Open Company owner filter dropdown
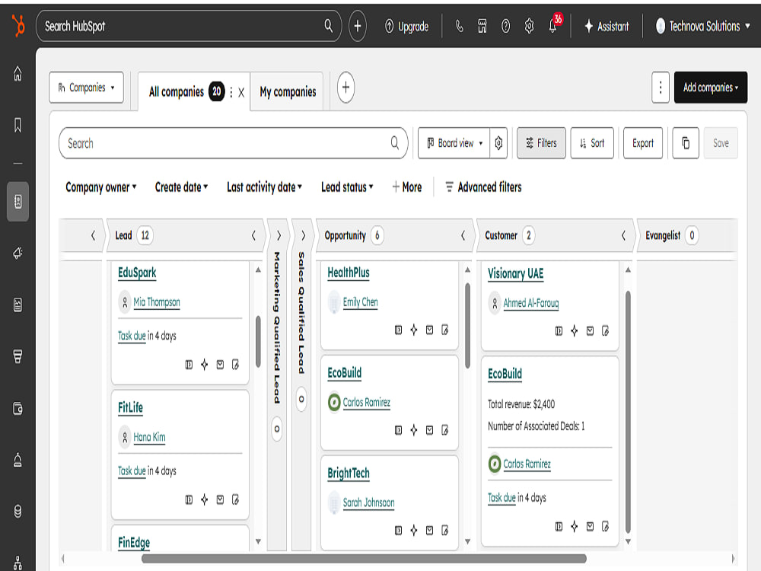Image resolution: width=761 pixels, height=571 pixels. (x=101, y=187)
